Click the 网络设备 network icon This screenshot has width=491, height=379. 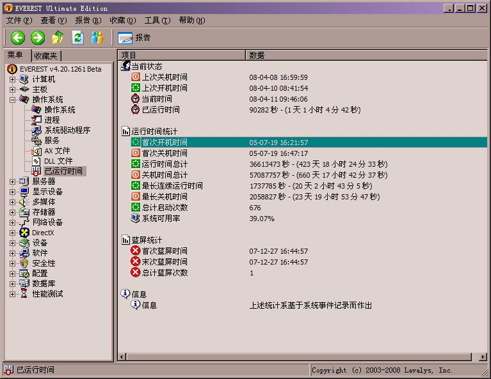tap(24, 222)
